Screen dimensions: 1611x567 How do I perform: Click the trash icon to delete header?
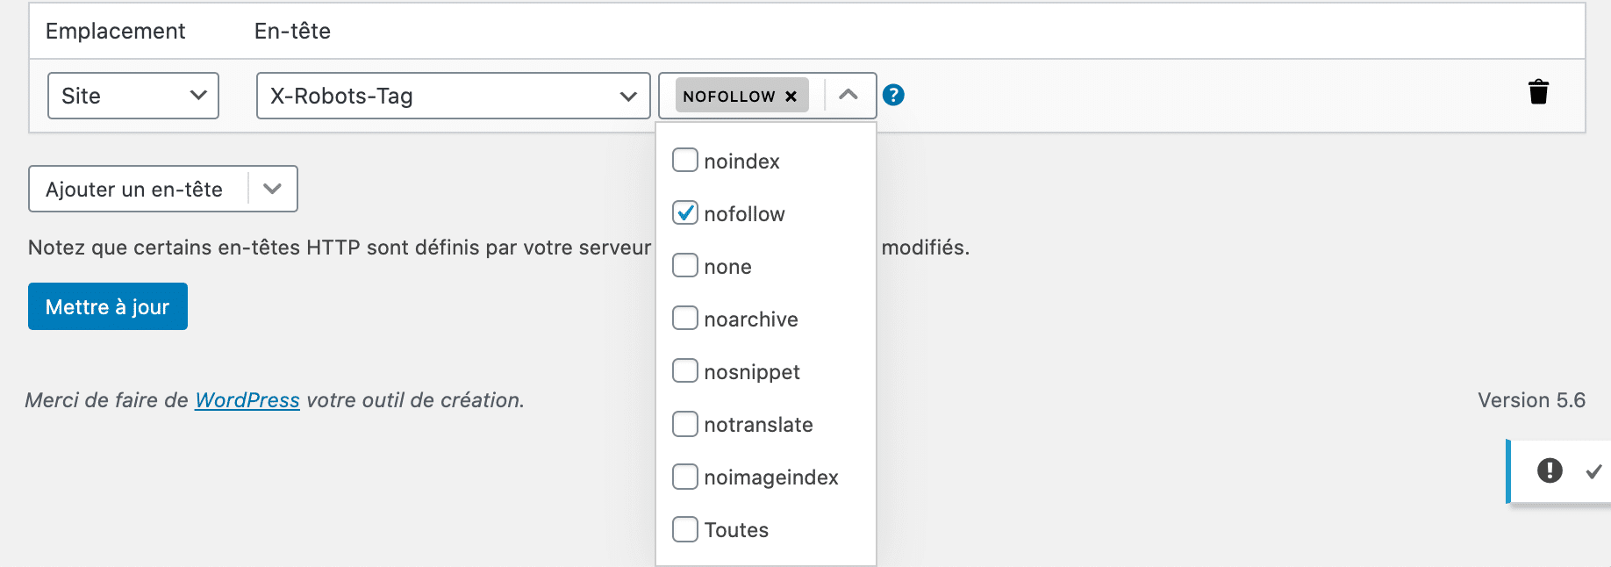click(x=1538, y=92)
